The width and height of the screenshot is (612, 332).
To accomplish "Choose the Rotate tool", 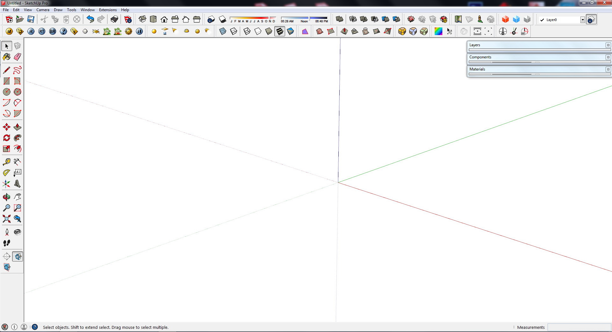I will pos(6,138).
